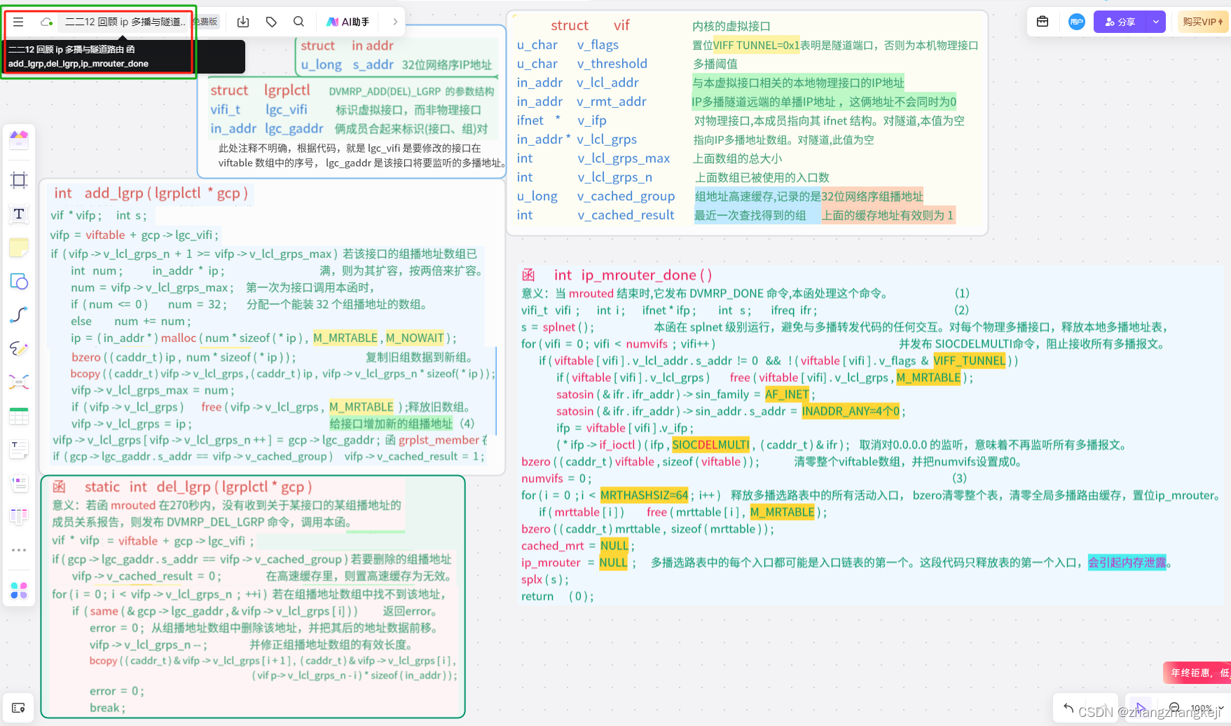Click the 'struct lgrplctl' heading
Viewport: 1231px width, 726px height.
click(x=260, y=90)
